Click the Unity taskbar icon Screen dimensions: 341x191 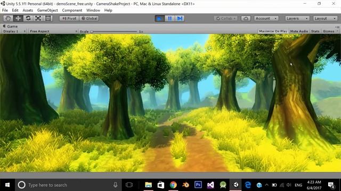236,185
